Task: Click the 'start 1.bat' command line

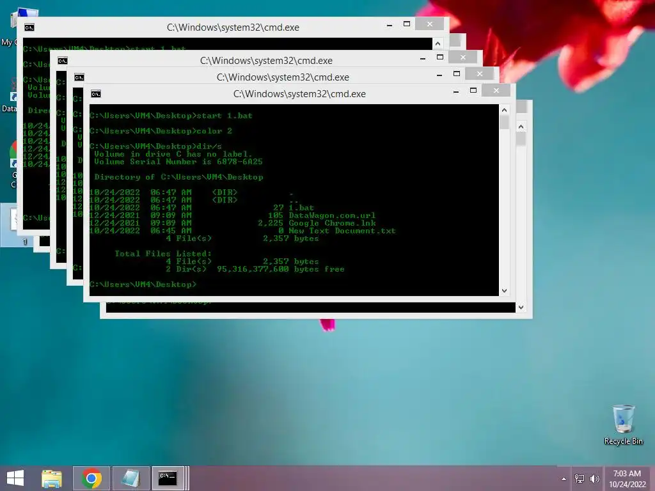Action: pyautogui.click(x=171, y=116)
